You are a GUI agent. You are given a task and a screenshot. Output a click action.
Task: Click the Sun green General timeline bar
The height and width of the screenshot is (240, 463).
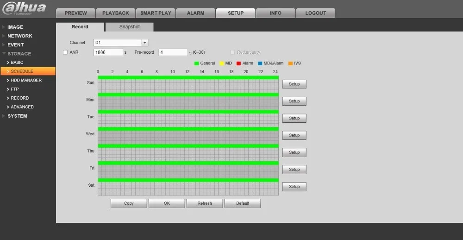tap(188, 77)
